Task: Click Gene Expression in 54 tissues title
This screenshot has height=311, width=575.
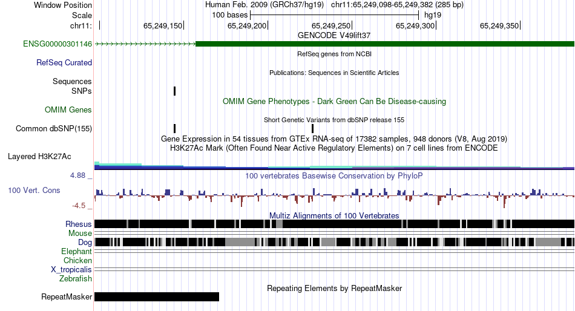Action: click(x=334, y=139)
